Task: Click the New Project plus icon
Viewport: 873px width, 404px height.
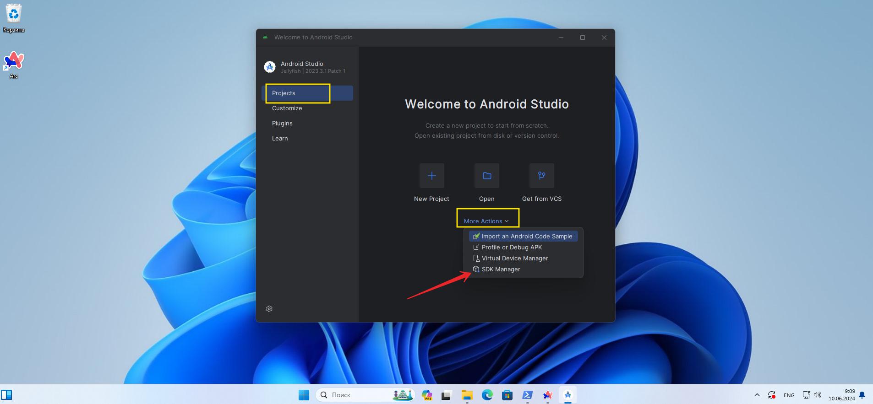Action: click(x=431, y=176)
